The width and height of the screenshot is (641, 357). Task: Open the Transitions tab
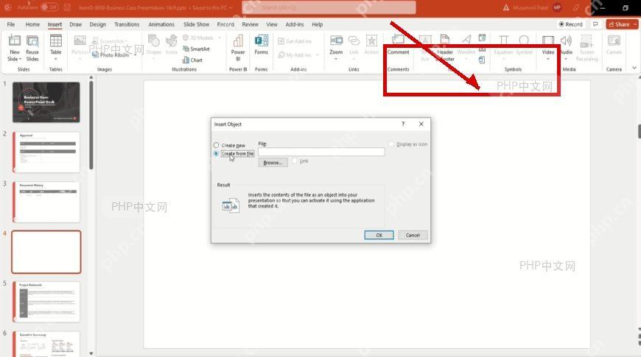tap(127, 24)
